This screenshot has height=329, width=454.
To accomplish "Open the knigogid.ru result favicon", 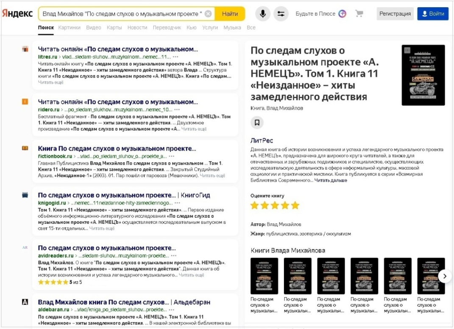I will (25, 195).
